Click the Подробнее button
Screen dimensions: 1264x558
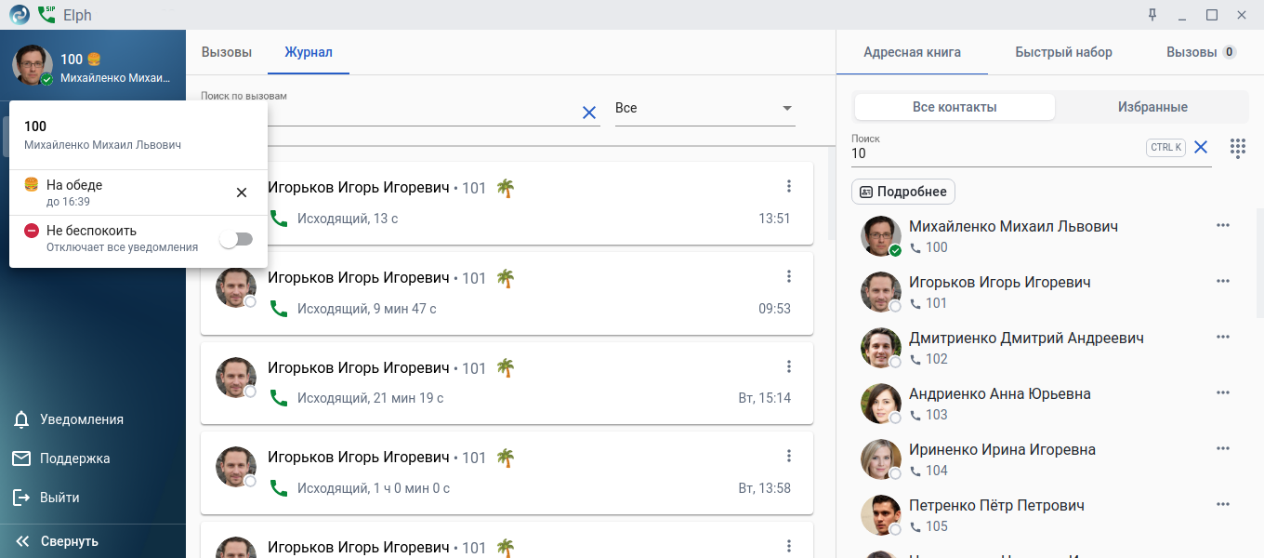click(903, 192)
